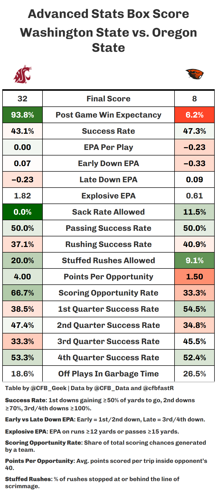Click the "Explosive EPA" row label
The width and height of the screenshot is (217, 495).
(x=108, y=196)
